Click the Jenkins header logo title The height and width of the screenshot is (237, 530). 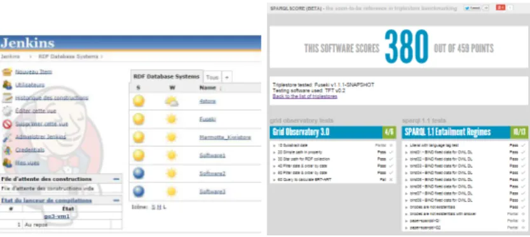coord(27,43)
